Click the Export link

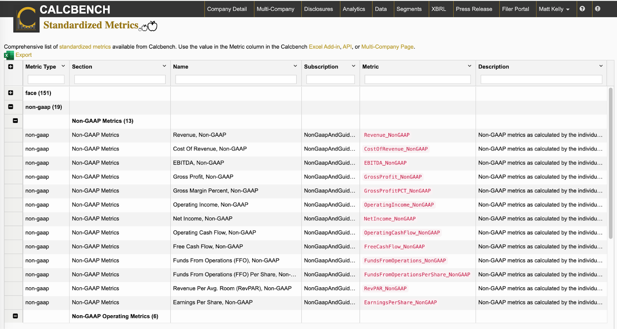[x=24, y=55]
